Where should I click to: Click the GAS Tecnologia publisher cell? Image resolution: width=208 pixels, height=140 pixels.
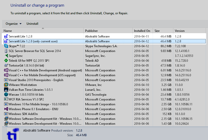[x=96, y=95]
